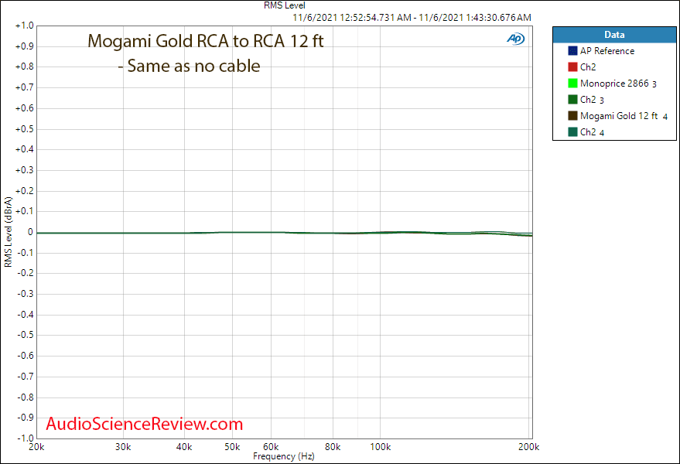Click the '0' level tick label
Viewport: 680px width, 464px height.
[x=30, y=233]
